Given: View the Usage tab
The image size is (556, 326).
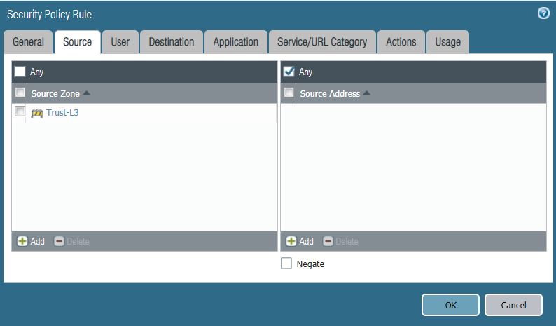Looking at the screenshot, I should pos(448,42).
